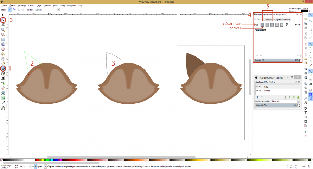Image resolution: width=313 pixels, height=169 pixels.
Task: Switch to the Contour tab
Action: click(268, 20)
